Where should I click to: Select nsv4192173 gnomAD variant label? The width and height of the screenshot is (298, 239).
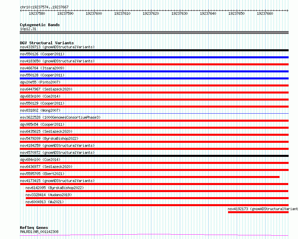pos(263,209)
